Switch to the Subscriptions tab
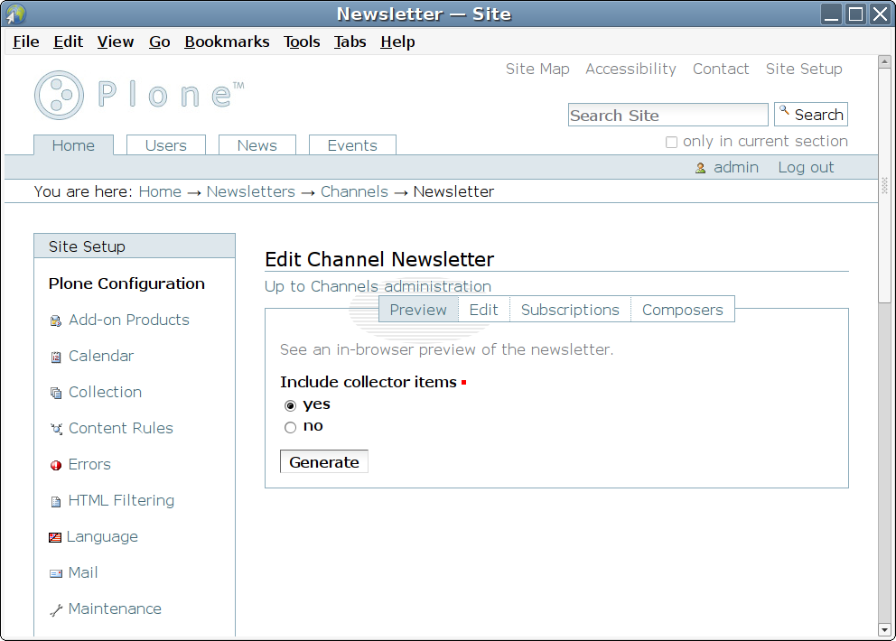Viewport: 896px width, 641px height. [x=570, y=310]
